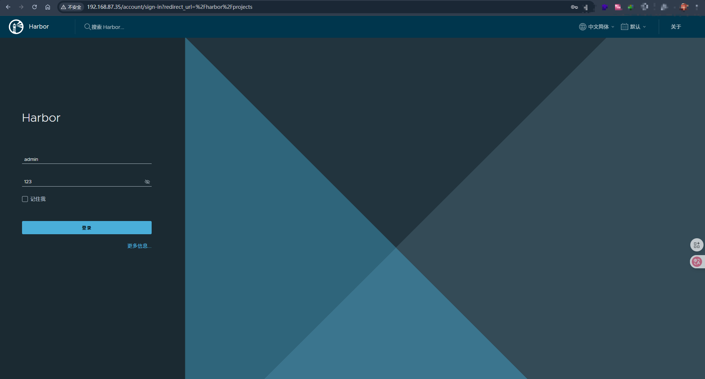Click the 登录 login button
The image size is (705, 379).
[87, 228]
